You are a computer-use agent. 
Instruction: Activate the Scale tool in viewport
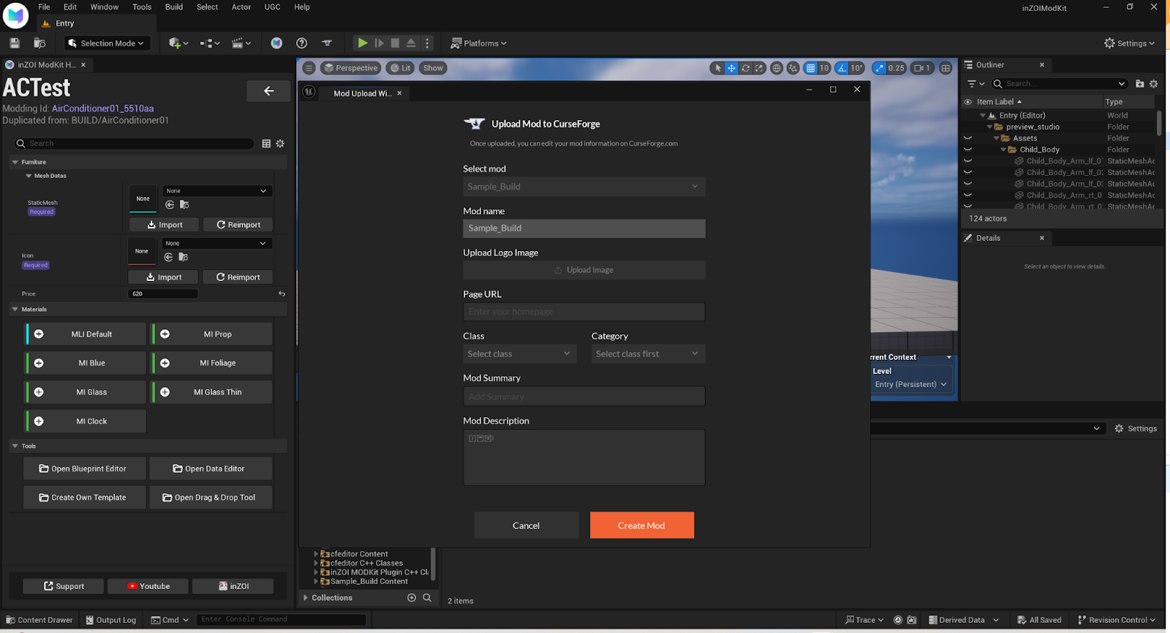[x=759, y=68]
